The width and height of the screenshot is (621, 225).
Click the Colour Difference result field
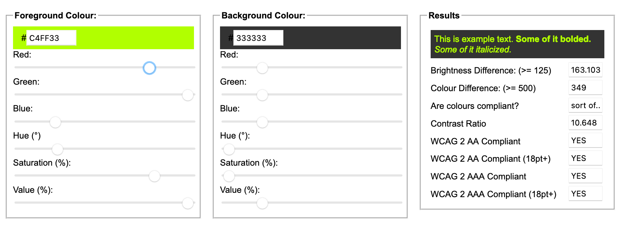click(585, 88)
